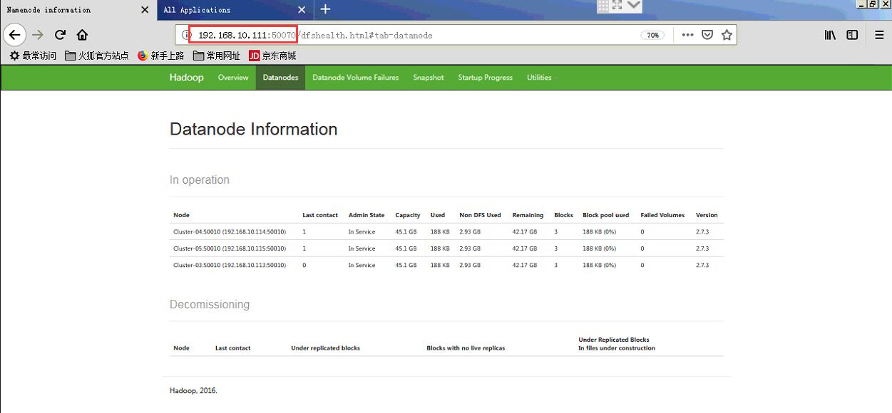Open the Firefox hamburger menu
Image resolution: width=892 pixels, height=413 pixels.
pyautogui.click(x=880, y=35)
